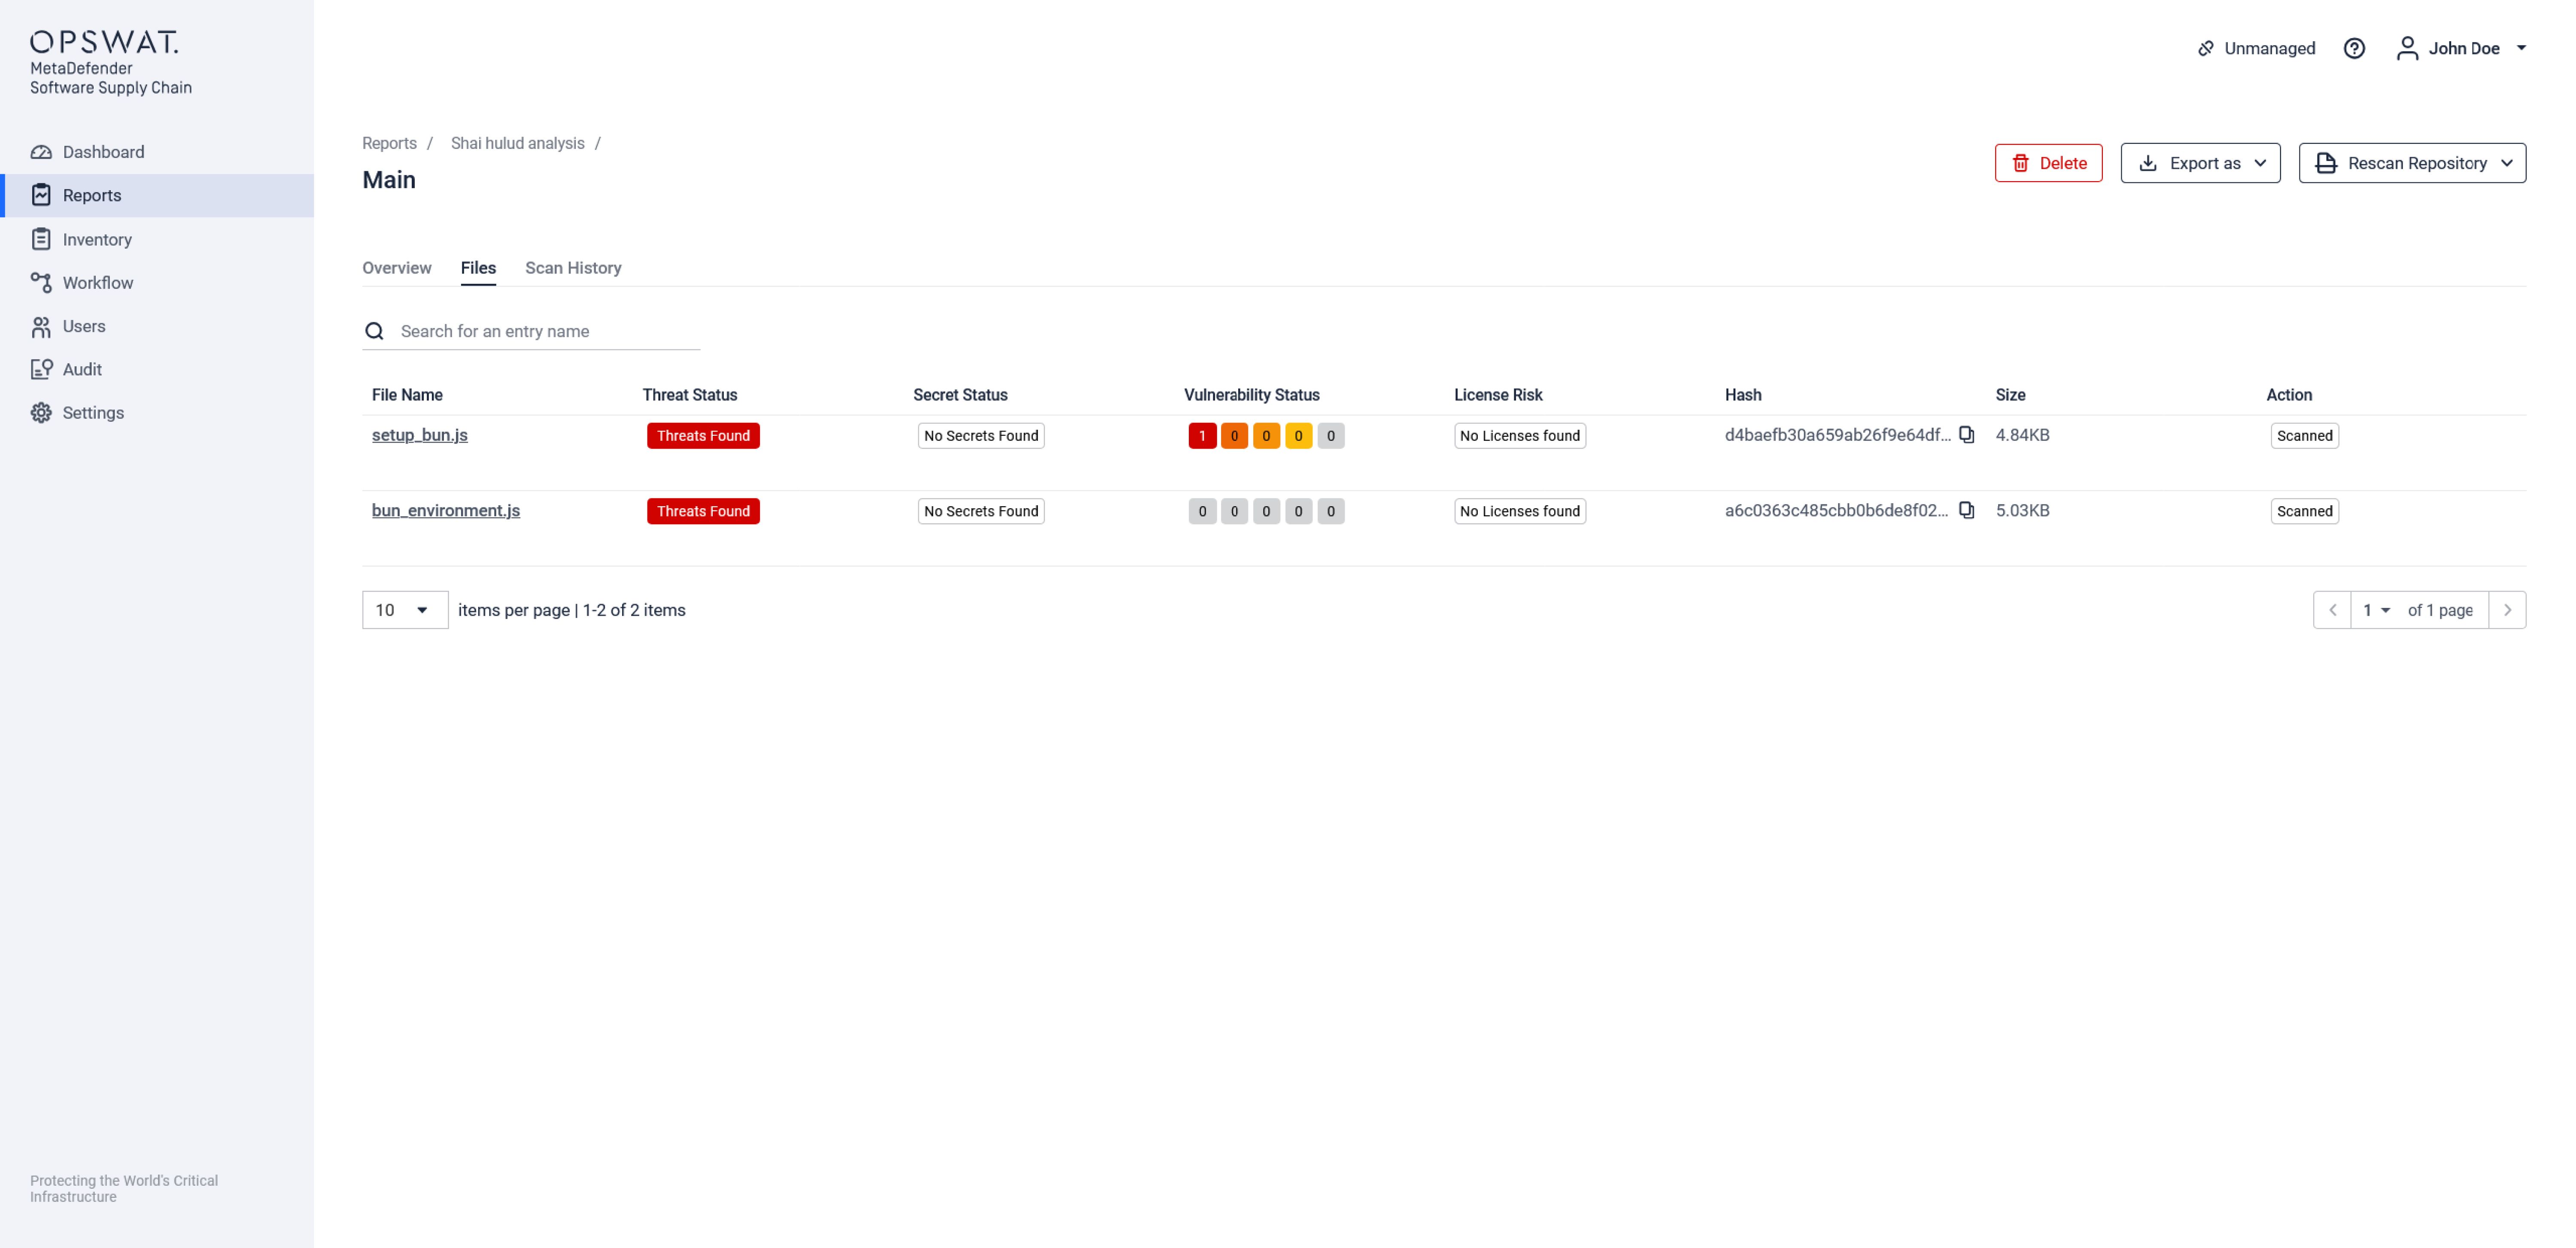
Task: Go to Inventory in the sidebar
Action: point(97,239)
